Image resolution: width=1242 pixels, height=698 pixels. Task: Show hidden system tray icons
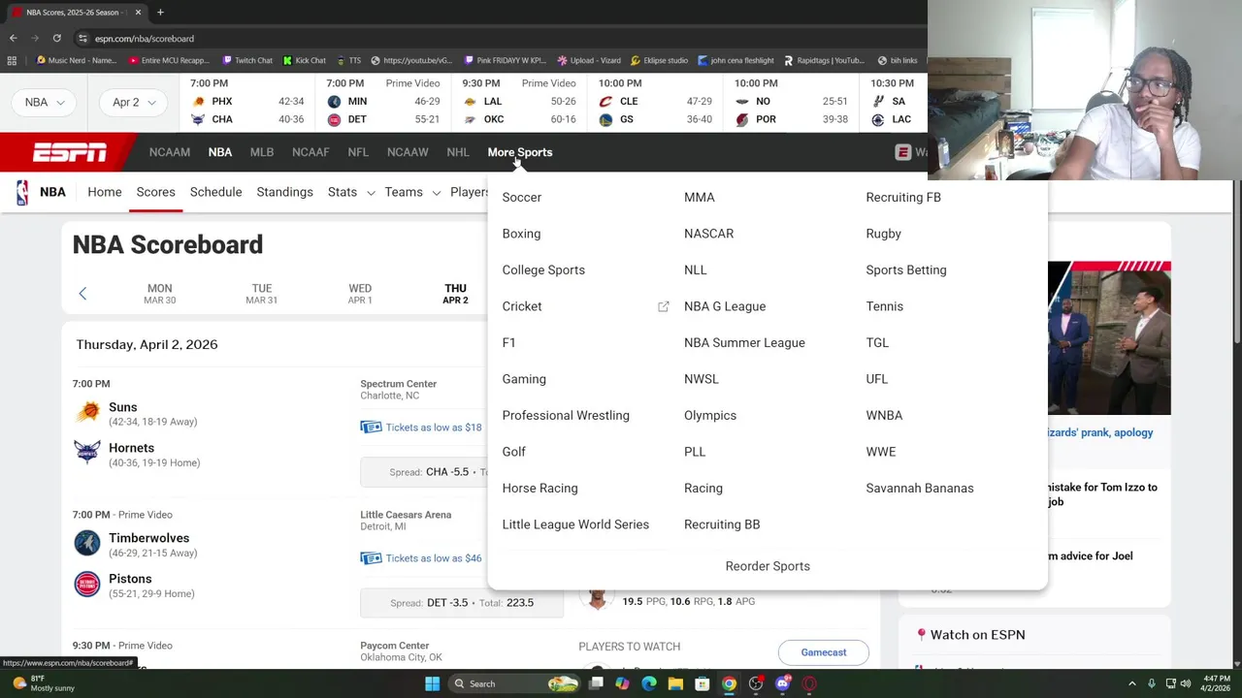pos(1131,683)
